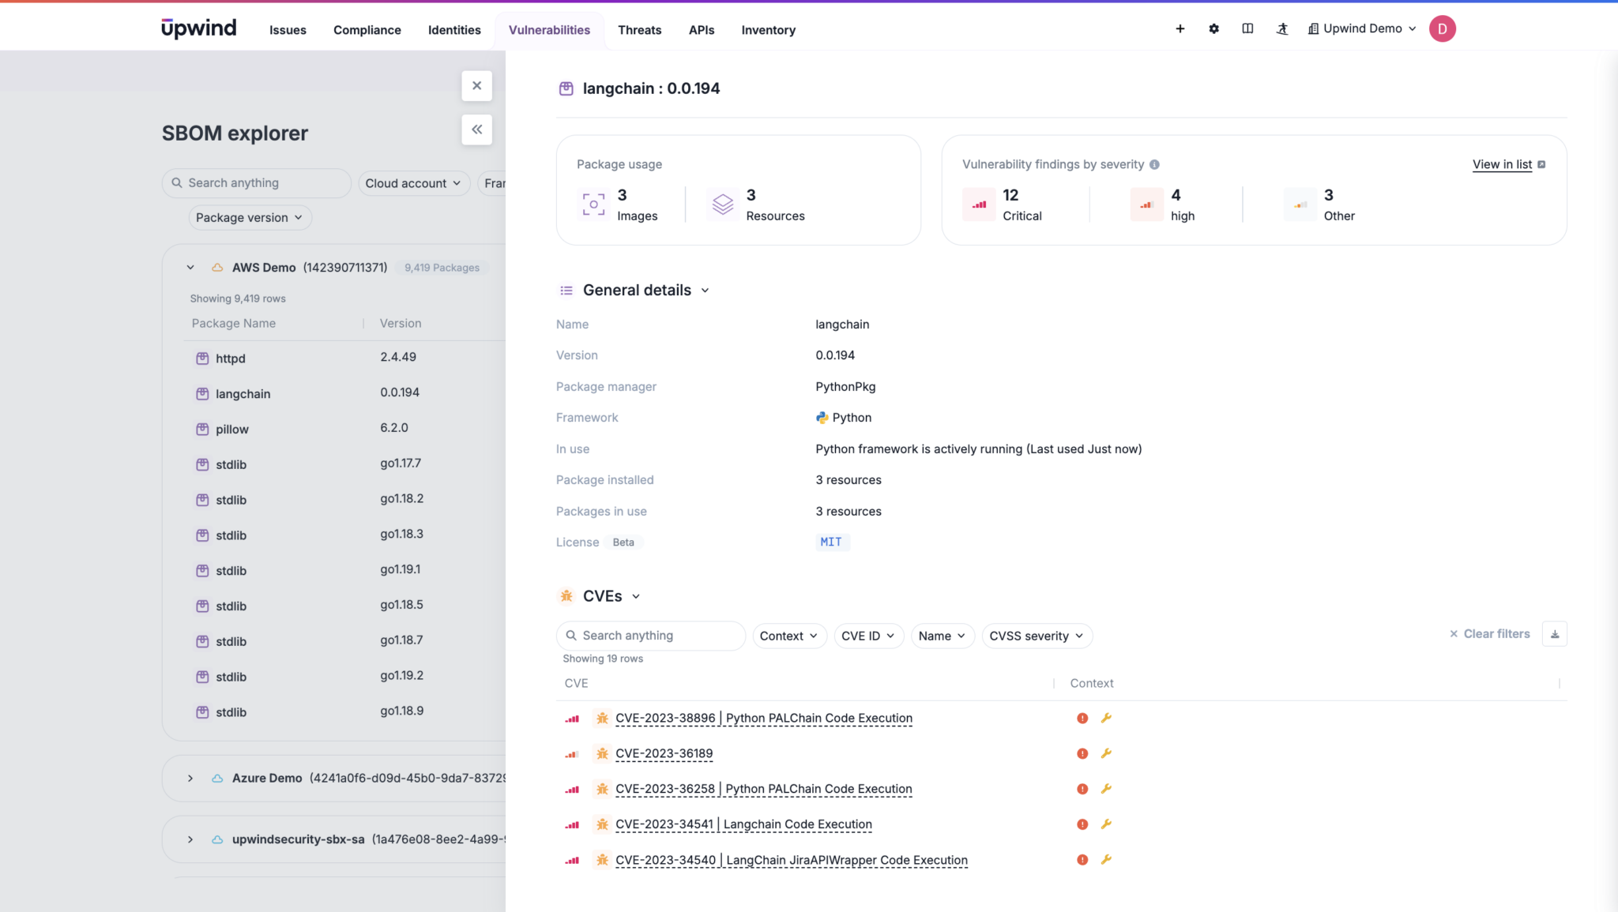Open the CVE-2023-34541 Langchain Code Execution link
Viewport: 1618px width, 912px height.
pyautogui.click(x=743, y=824)
